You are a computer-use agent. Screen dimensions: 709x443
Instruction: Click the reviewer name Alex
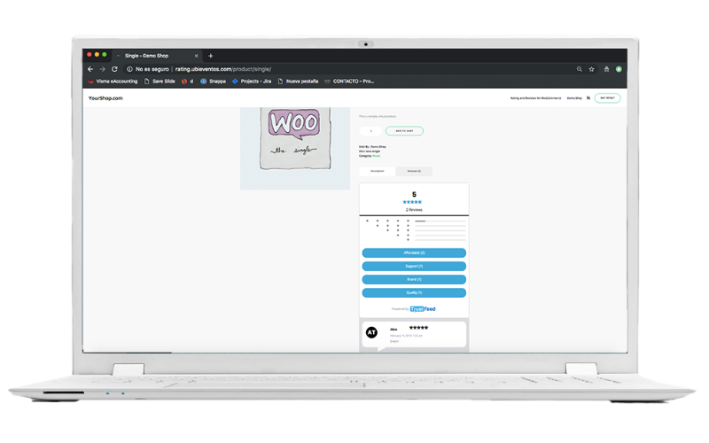click(393, 330)
